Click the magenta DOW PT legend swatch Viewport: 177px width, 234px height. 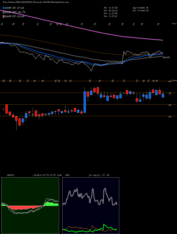coord(4,16)
